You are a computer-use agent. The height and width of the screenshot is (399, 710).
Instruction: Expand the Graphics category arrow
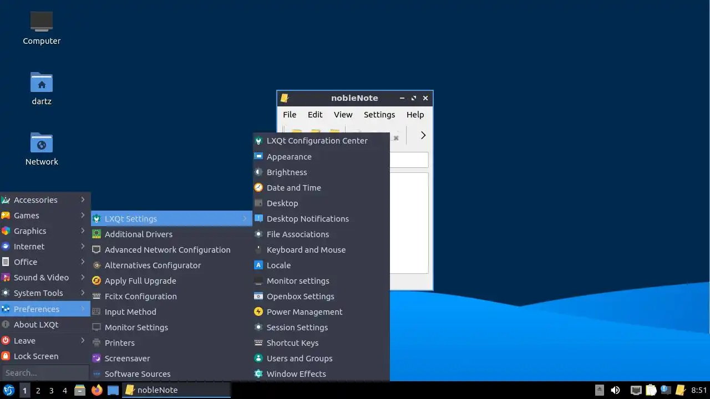[83, 231]
